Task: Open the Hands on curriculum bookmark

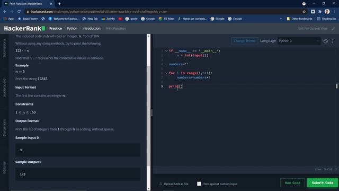Action: [x=192, y=19]
